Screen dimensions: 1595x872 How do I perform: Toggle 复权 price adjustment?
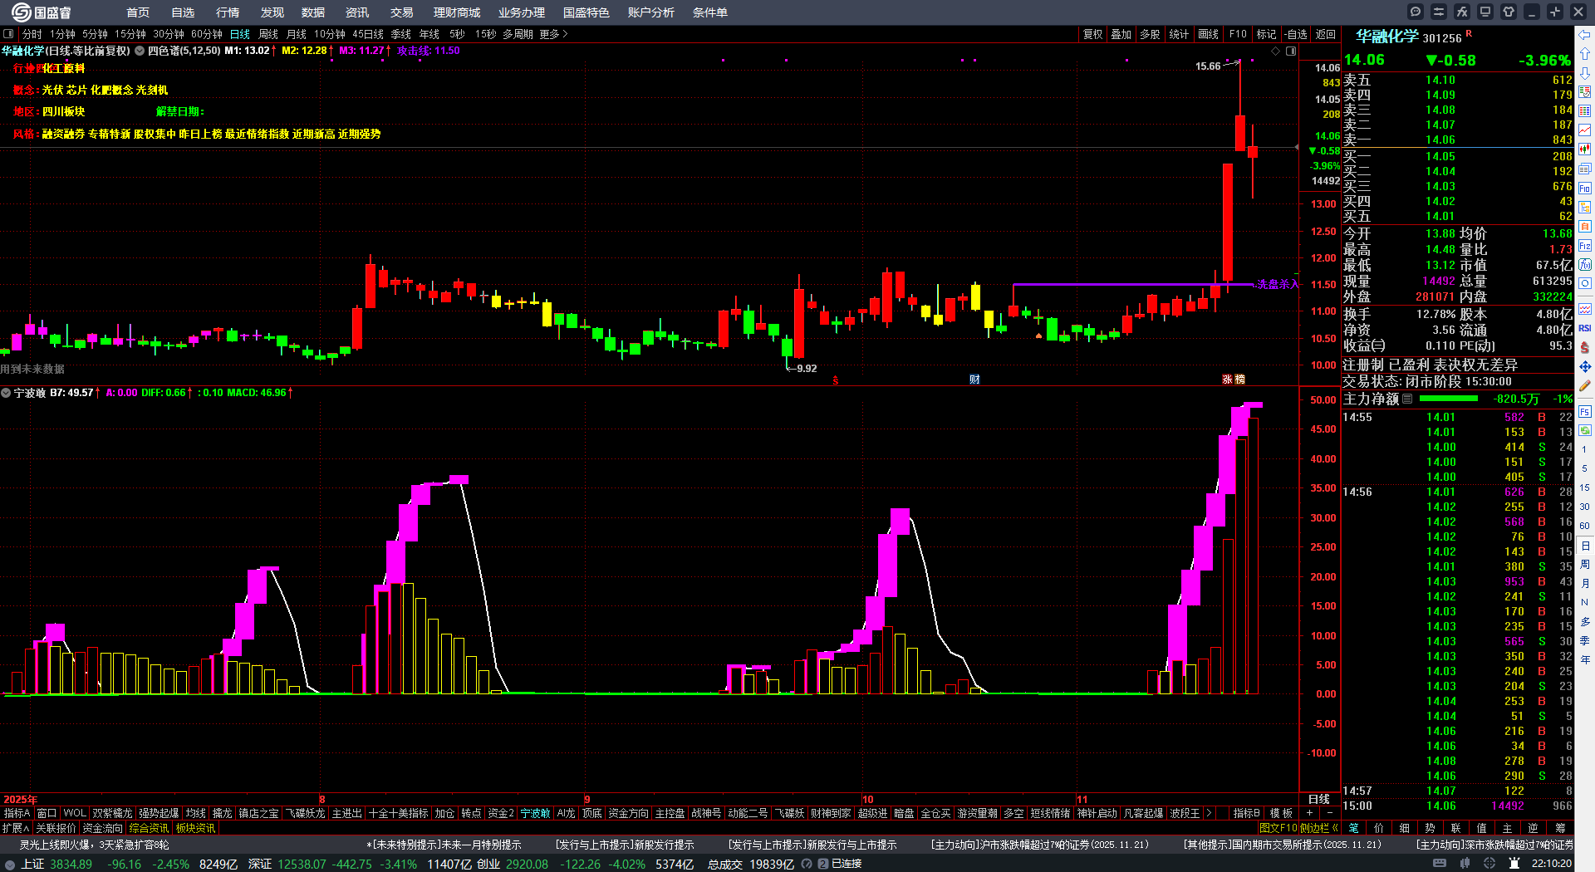coord(1093,34)
